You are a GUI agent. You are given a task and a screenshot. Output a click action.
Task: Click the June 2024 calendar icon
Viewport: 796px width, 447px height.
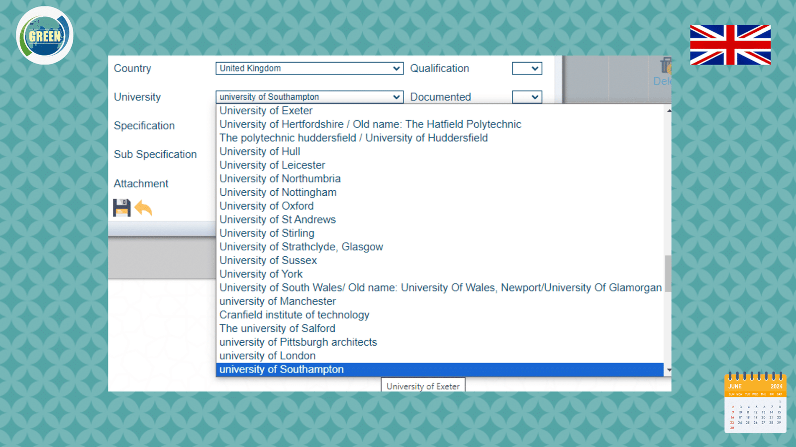(x=755, y=403)
